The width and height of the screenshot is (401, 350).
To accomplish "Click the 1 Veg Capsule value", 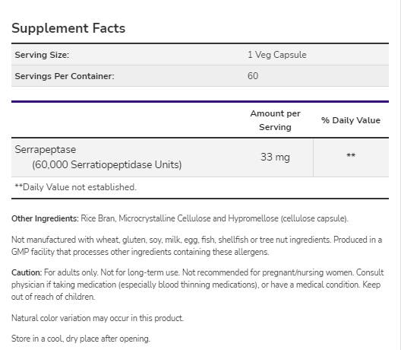I will point(277,55).
